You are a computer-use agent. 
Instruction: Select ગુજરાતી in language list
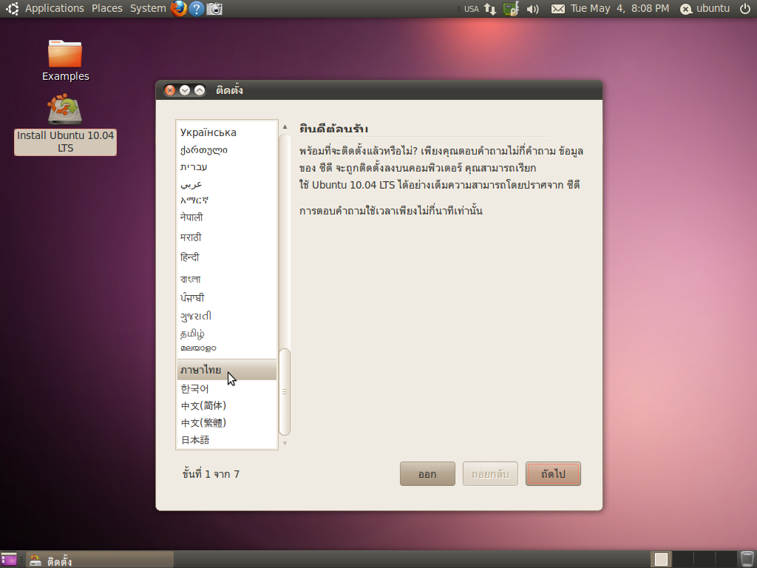click(227, 316)
